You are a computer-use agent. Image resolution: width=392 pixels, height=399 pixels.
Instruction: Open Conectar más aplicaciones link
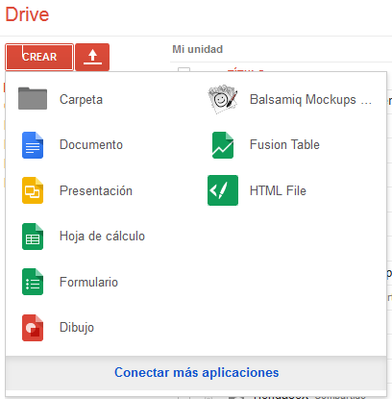[x=197, y=372]
